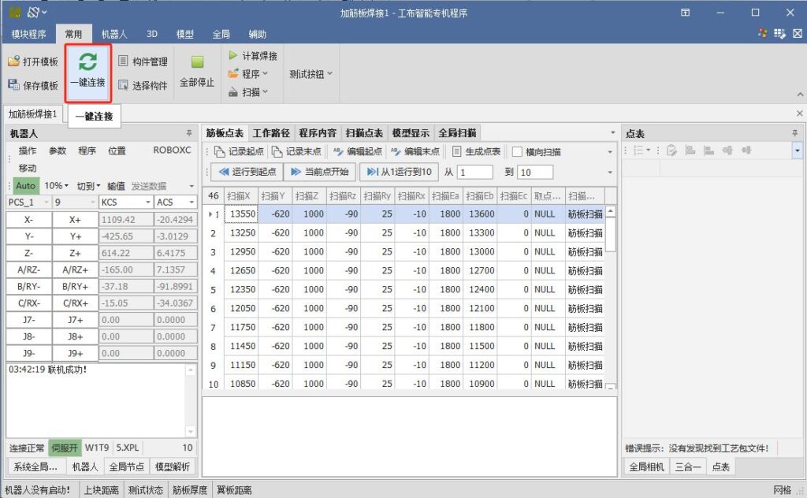Select the 工作路径 tab
The height and width of the screenshot is (498, 807).
[271, 133]
